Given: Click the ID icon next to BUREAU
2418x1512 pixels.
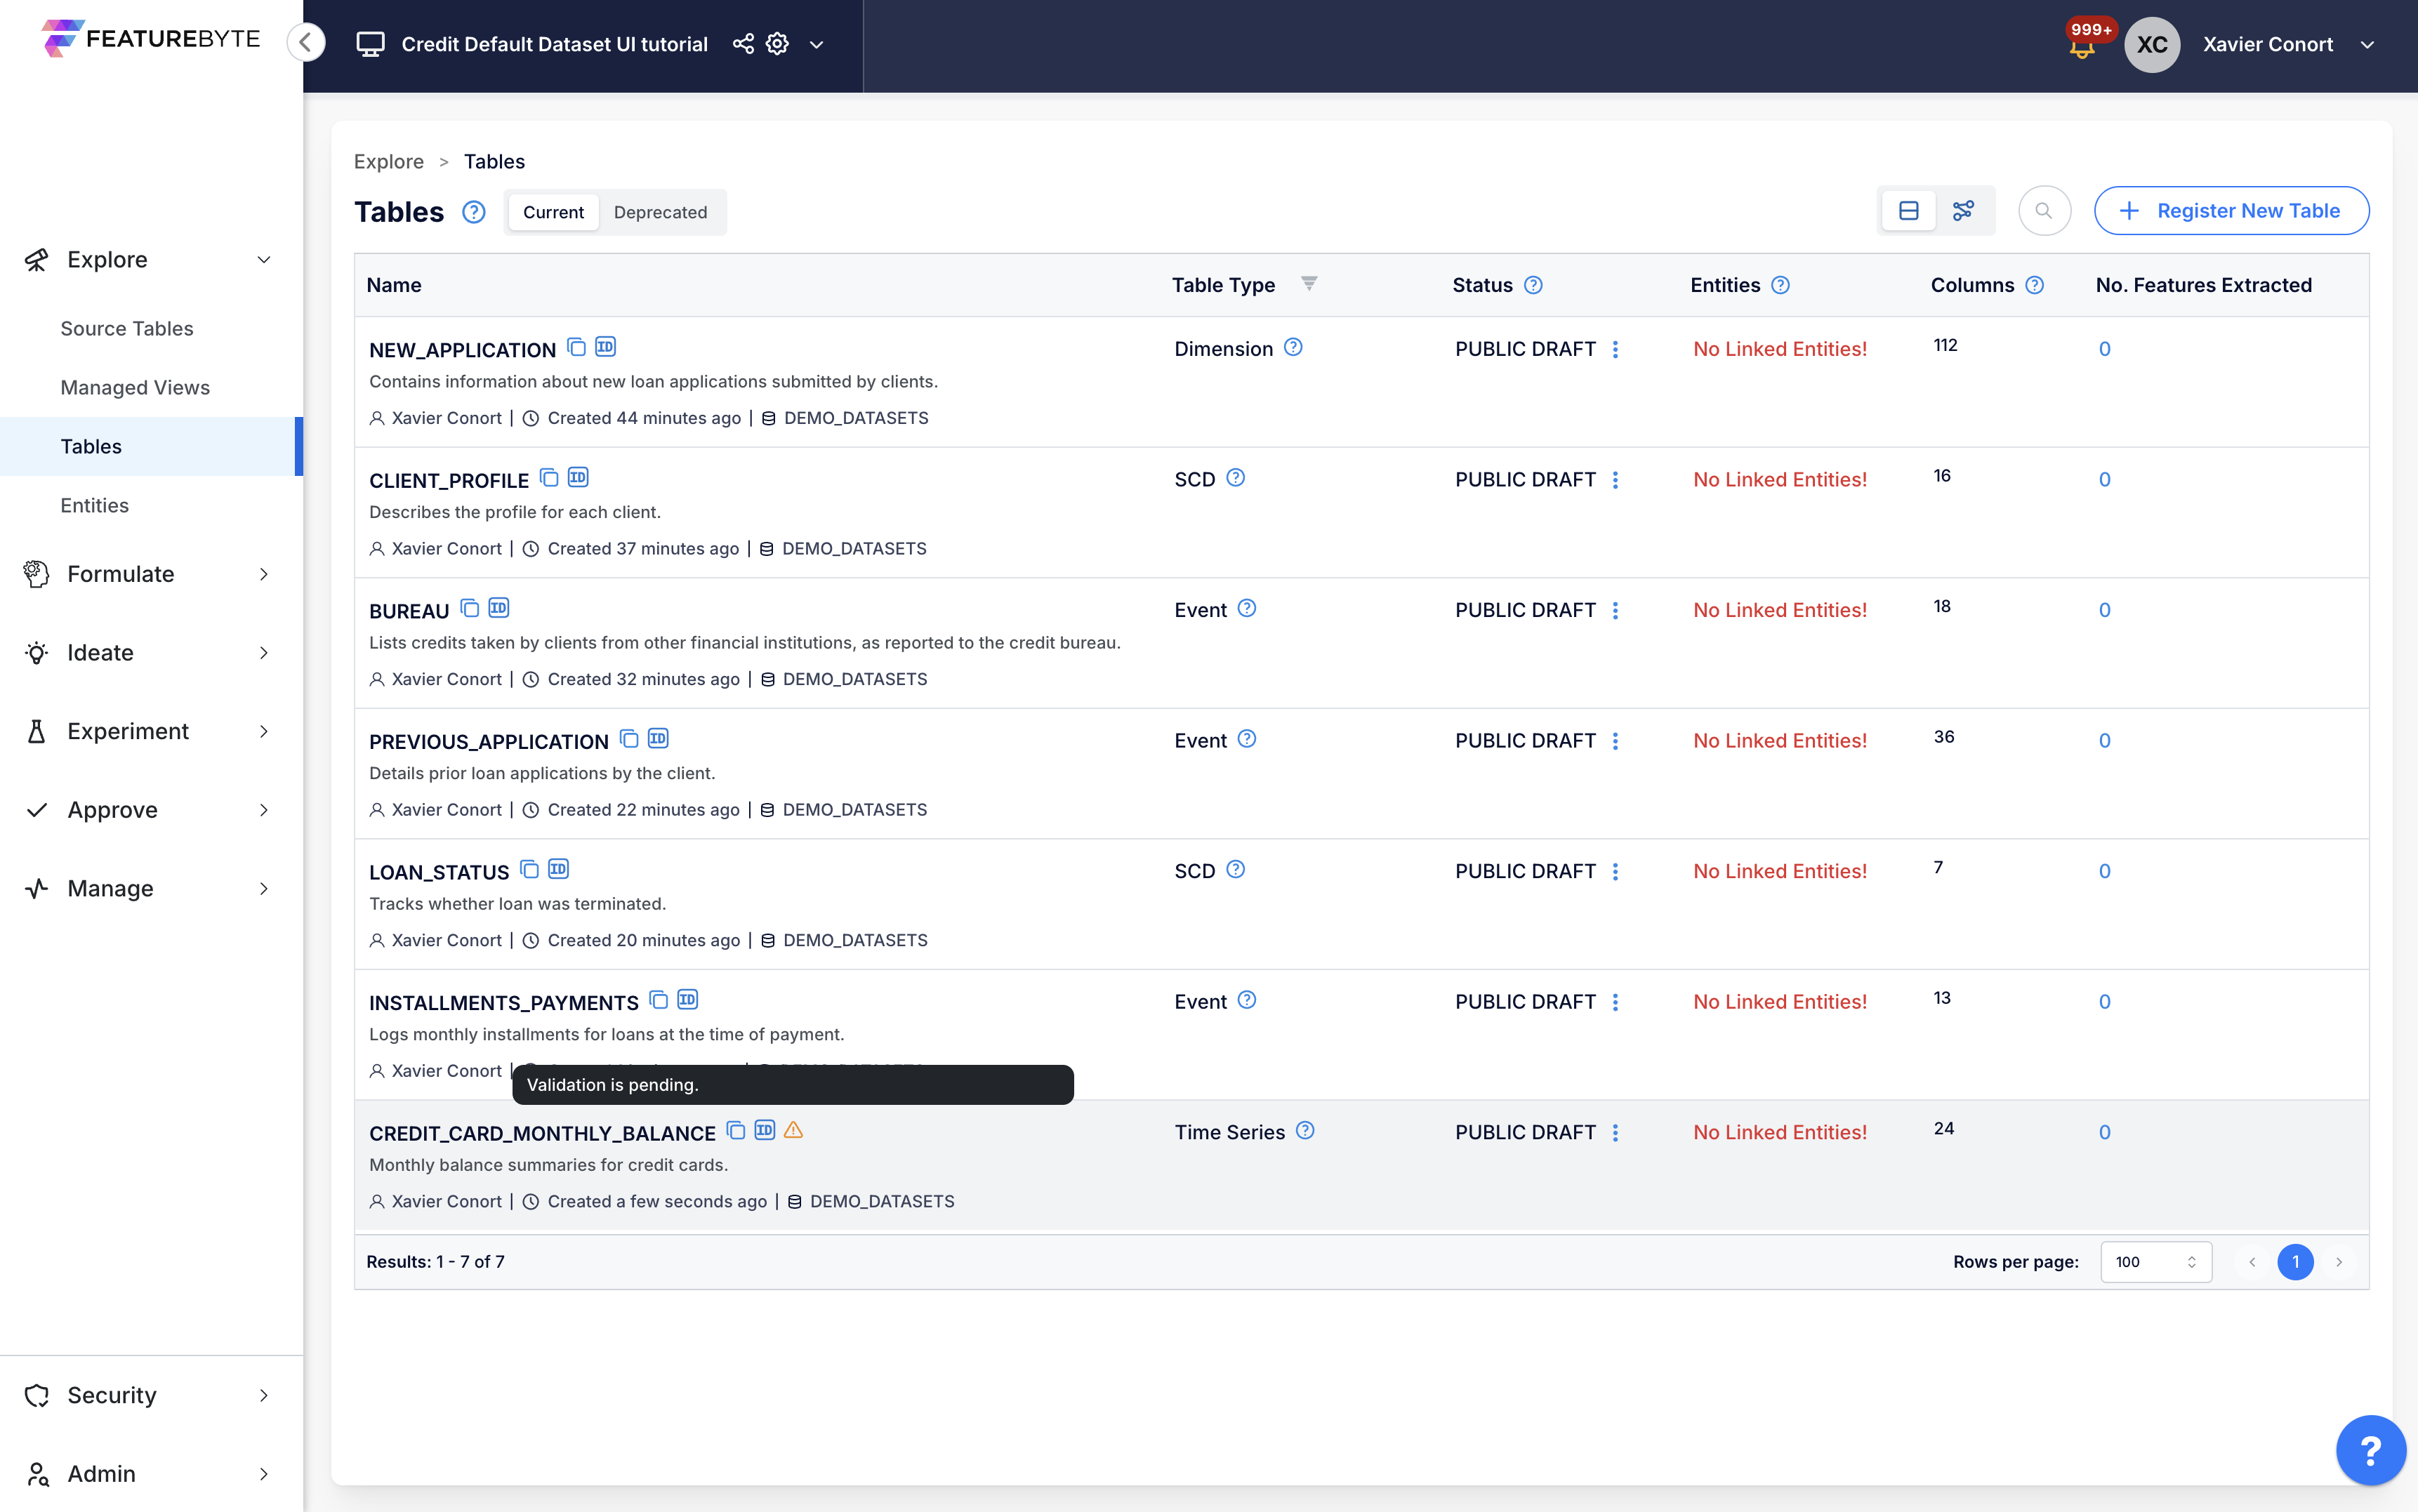Looking at the screenshot, I should (498, 608).
